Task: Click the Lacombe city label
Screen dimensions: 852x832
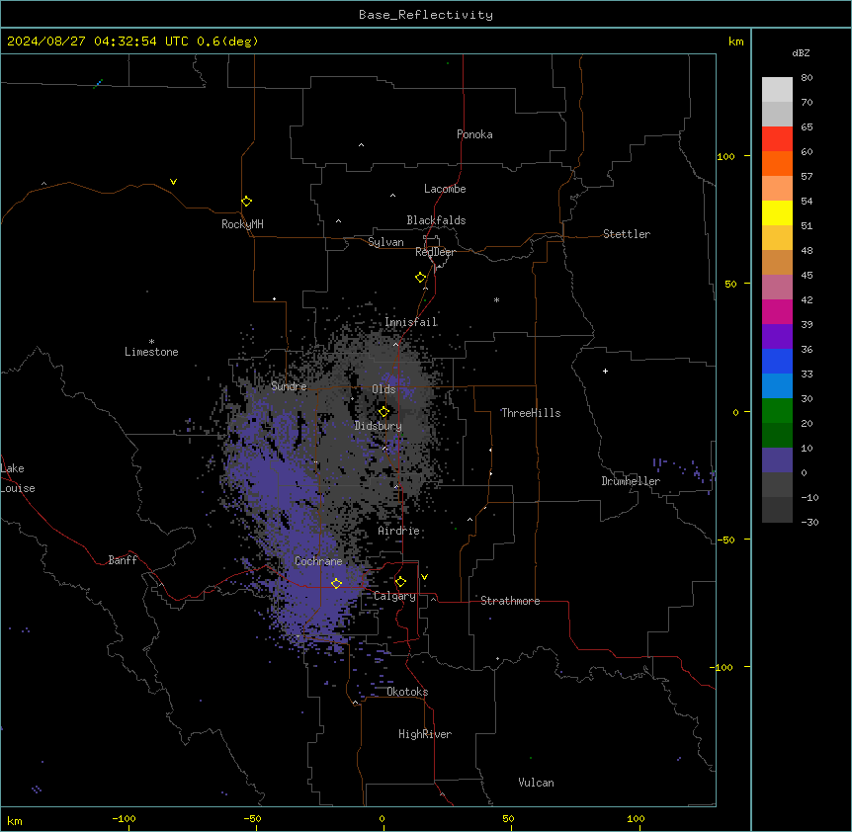Action: click(x=445, y=189)
